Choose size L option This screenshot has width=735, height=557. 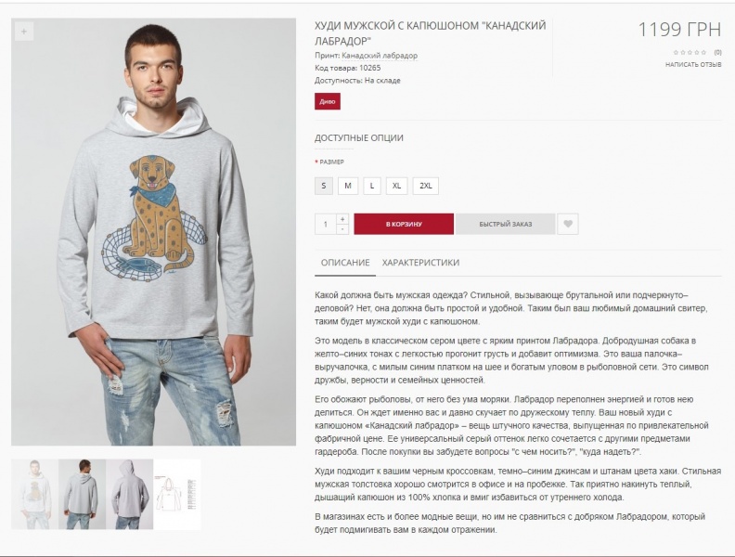pyautogui.click(x=372, y=186)
